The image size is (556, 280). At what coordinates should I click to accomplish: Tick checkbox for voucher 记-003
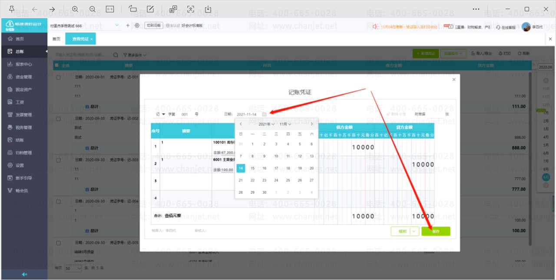59,160
